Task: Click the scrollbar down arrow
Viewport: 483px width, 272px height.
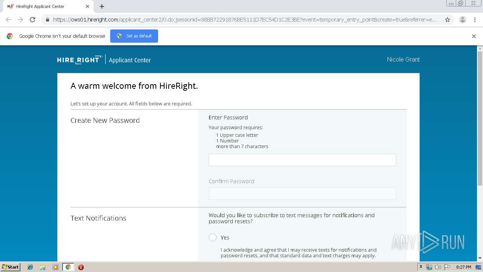Action: [x=480, y=258]
